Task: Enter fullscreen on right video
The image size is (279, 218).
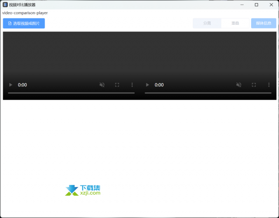Action: point(254,85)
